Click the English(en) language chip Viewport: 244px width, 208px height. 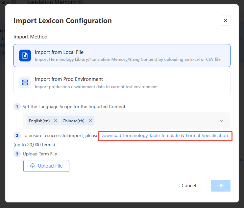(39, 121)
